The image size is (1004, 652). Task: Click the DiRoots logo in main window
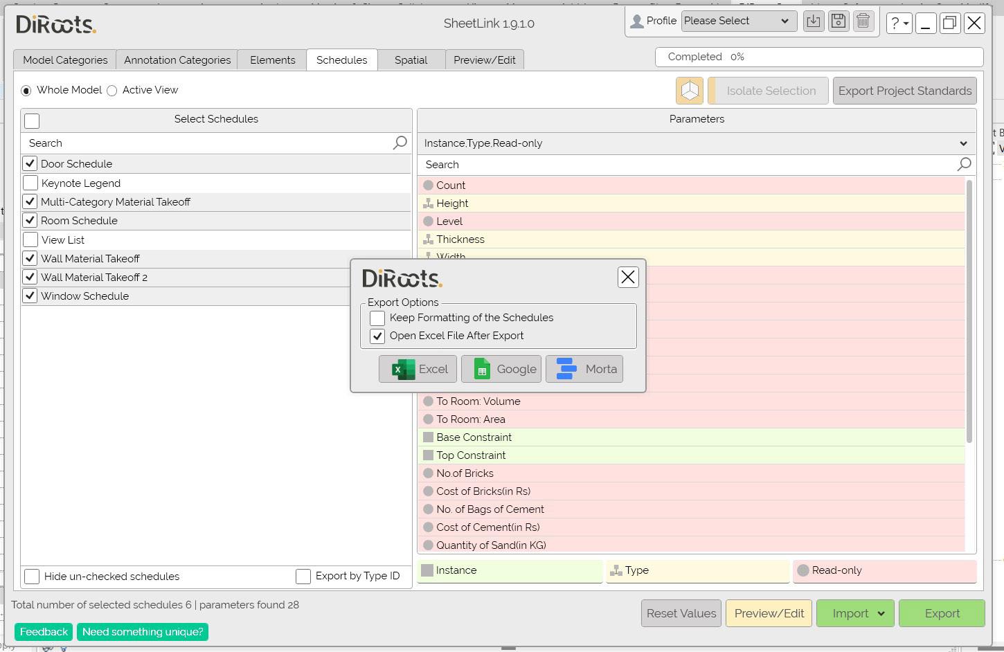(56, 24)
